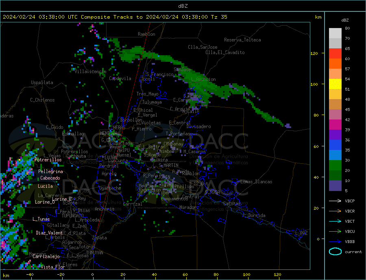Click the 'Tres_Mayo' map label

click(x=147, y=94)
